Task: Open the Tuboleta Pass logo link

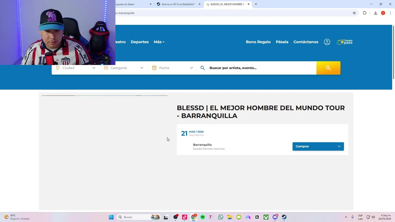Action: [344, 42]
